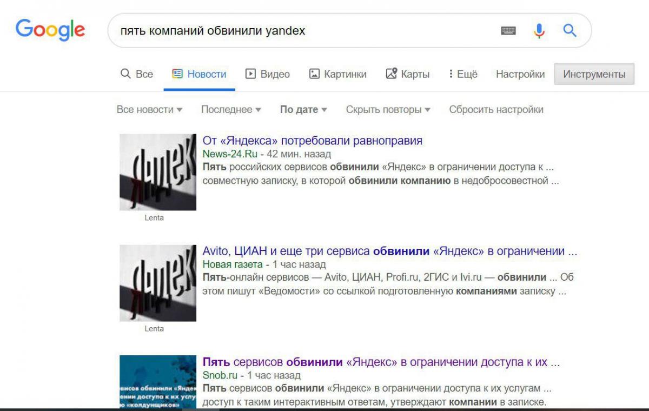Open Настройки search settings
649x411 pixels.
[520, 74]
